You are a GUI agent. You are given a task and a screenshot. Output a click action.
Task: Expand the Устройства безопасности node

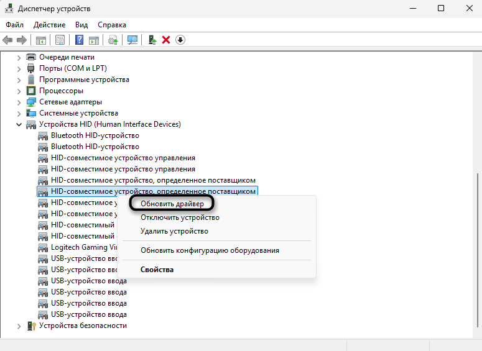(x=19, y=326)
